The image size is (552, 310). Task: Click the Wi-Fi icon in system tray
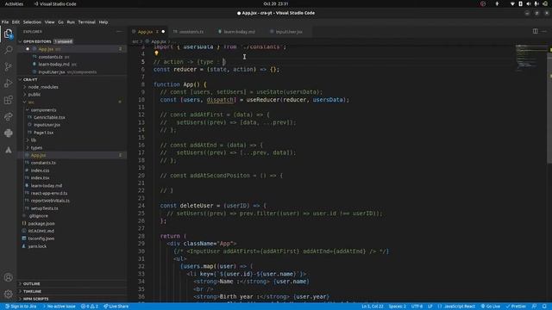pyautogui.click(x=512, y=3)
